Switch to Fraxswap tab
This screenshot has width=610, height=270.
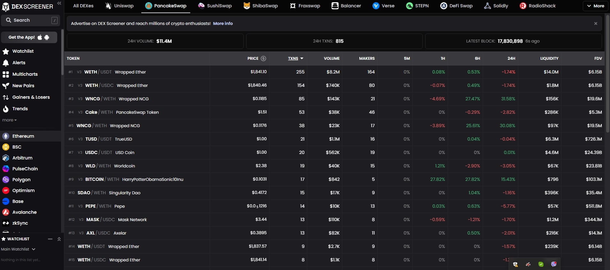[305, 6]
